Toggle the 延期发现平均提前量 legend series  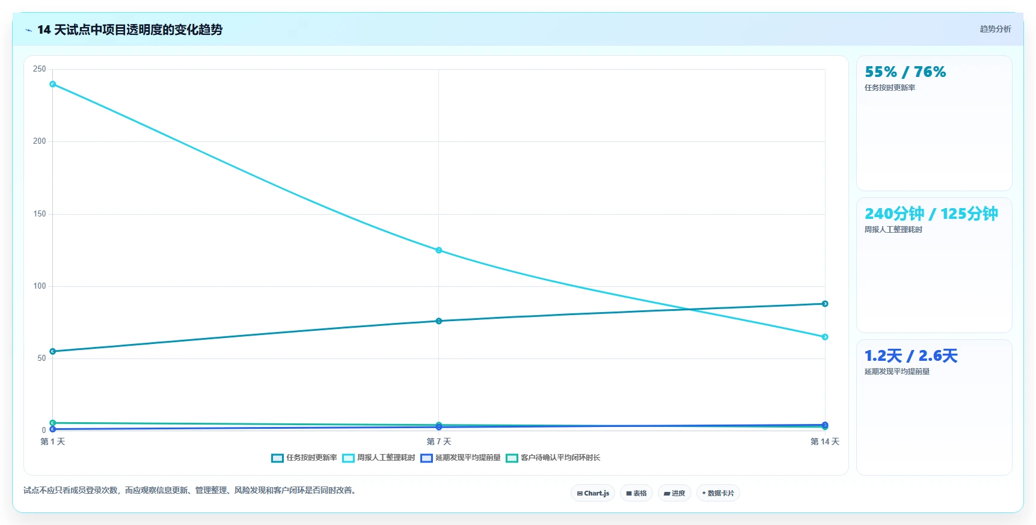coord(461,458)
